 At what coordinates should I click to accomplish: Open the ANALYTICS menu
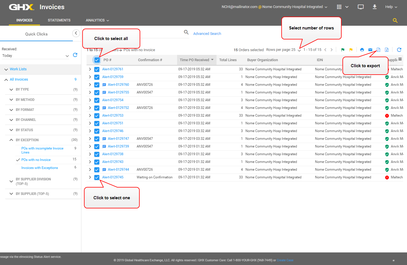click(x=97, y=20)
